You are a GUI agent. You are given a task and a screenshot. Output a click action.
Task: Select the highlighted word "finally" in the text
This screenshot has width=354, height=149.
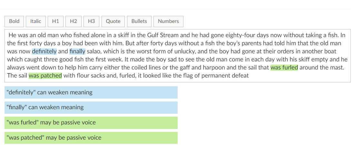77,51
